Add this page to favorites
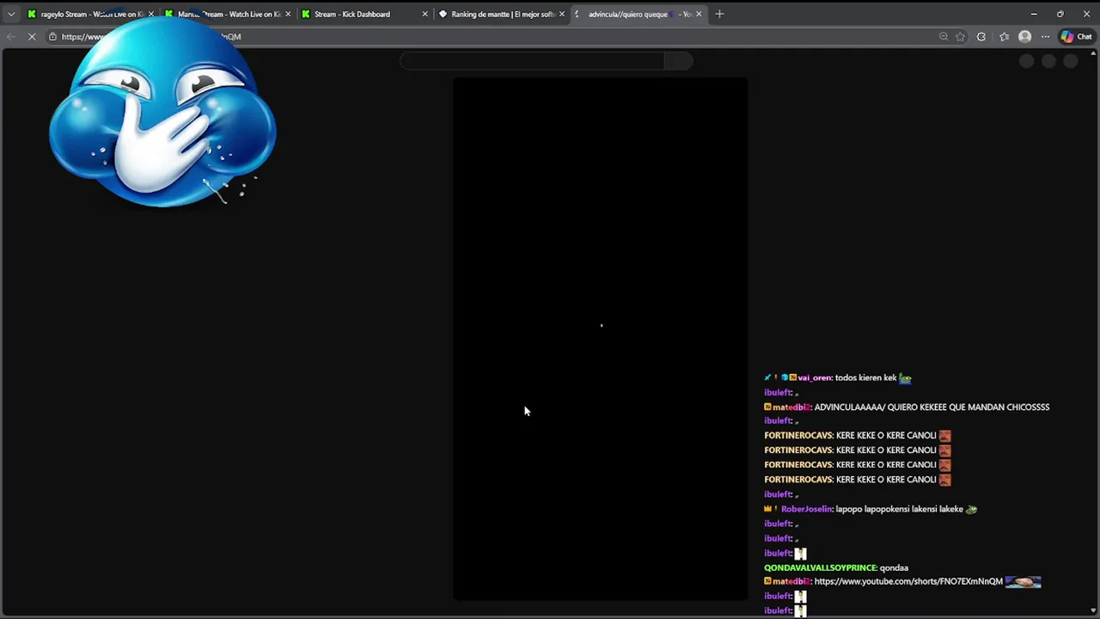The image size is (1100, 619). point(961,36)
